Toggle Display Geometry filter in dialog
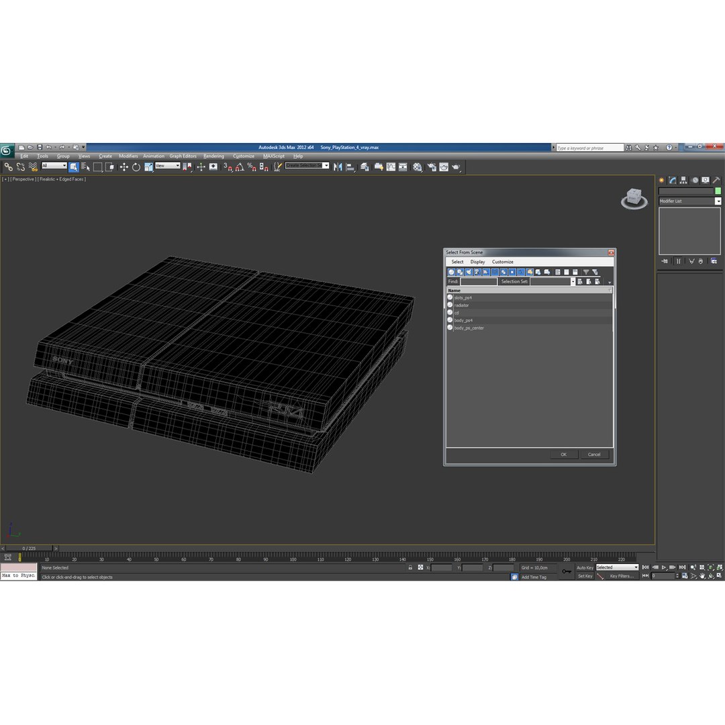This screenshot has width=725, height=725. [451, 273]
